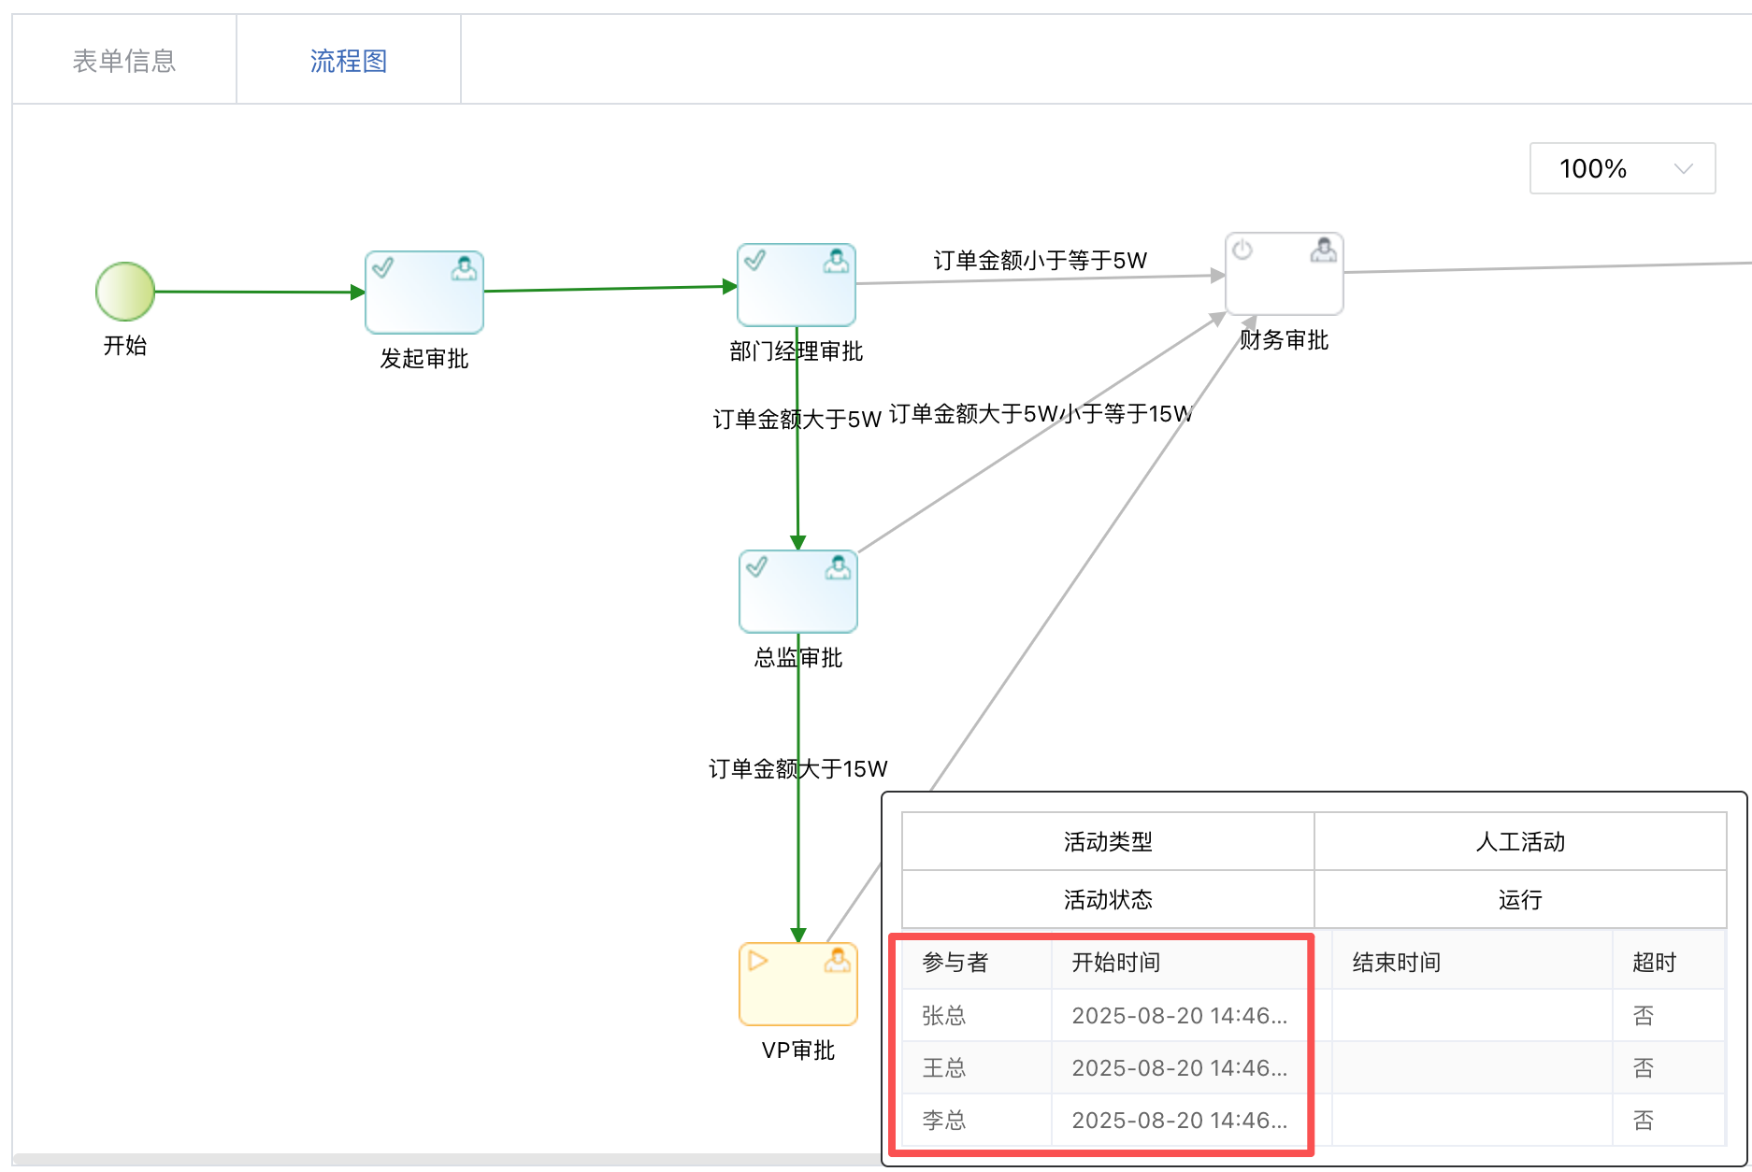The height and width of the screenshot is (1172, 1752).
Task: Click the horizontal scrollbar at bottom
Action: [447, 1160]
